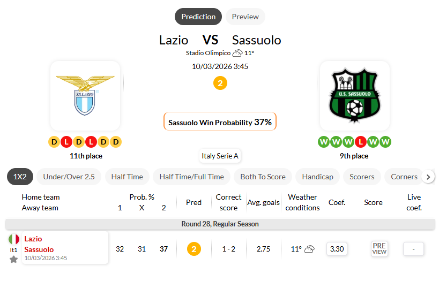Image resolution: width=439 pixels, height=281 pixels.
Task: Click the Lazio team name link in row
Action: [33, 239]
